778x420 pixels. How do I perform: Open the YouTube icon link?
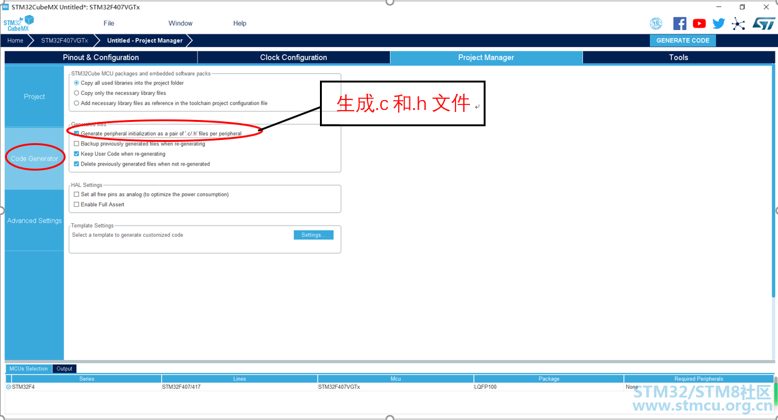699,24
